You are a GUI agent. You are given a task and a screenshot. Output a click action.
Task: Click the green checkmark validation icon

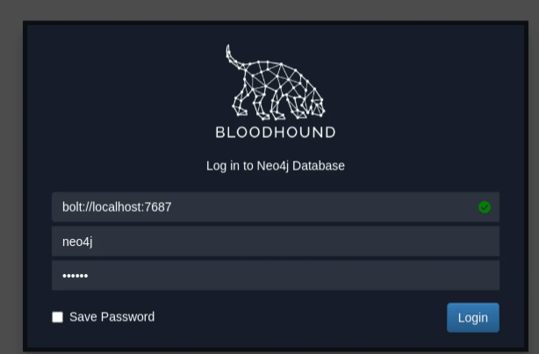pos(485,207)
